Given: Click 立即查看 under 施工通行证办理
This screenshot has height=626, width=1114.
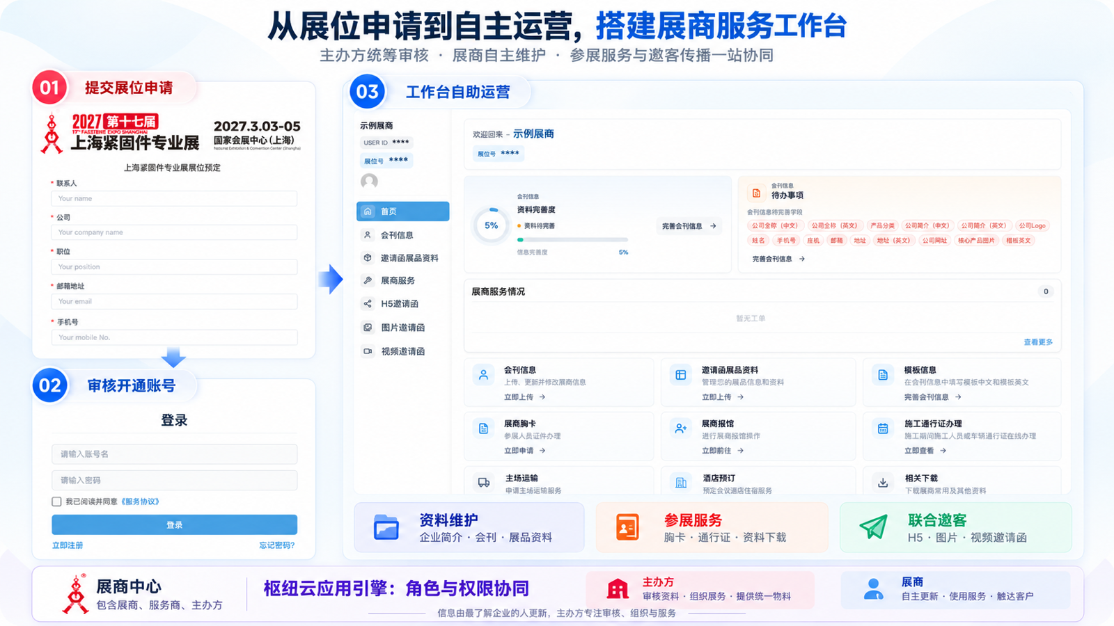Looking at the screenshot, I should point(925,451).
